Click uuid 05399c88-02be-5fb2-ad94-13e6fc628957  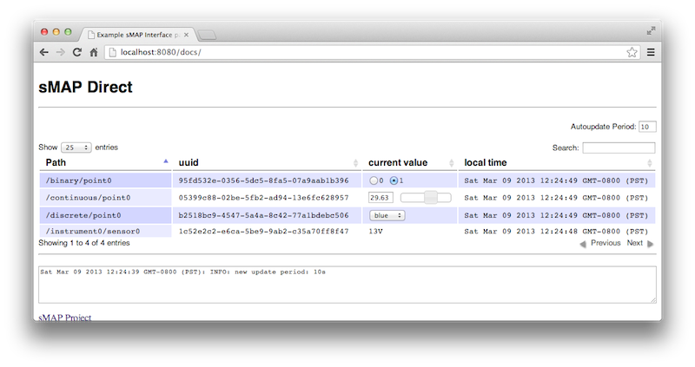tap(264, 198)
